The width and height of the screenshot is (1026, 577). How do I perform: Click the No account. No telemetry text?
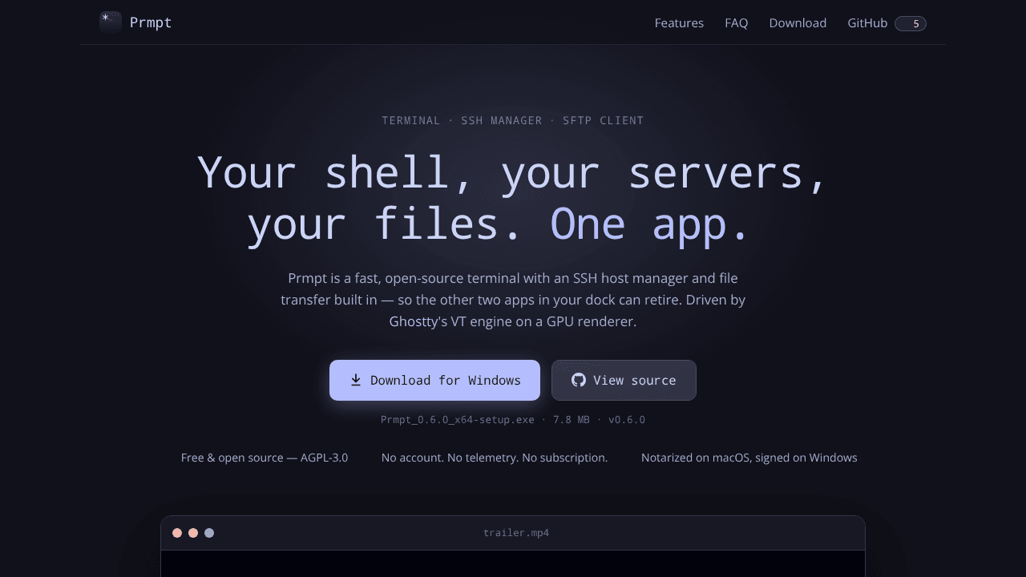pyautogui.click(x=495, y=458)
